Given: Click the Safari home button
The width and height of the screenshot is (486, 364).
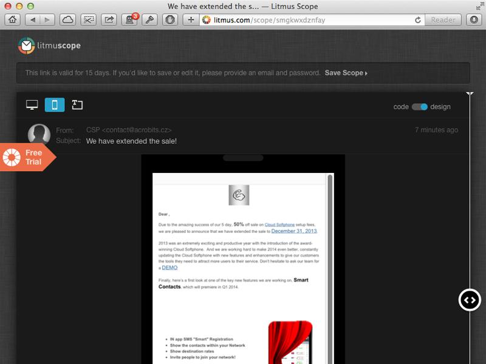Looking at the screenshot, I should [12, 20].
